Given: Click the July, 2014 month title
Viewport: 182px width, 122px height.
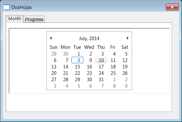Looking at the screenshot, I should 89,39.
